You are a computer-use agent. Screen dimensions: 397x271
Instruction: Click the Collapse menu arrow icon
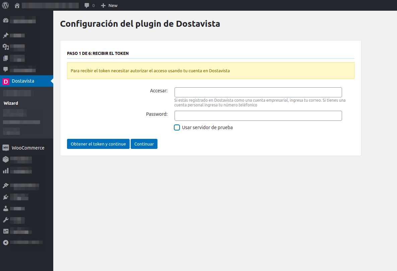coord(6,243)
